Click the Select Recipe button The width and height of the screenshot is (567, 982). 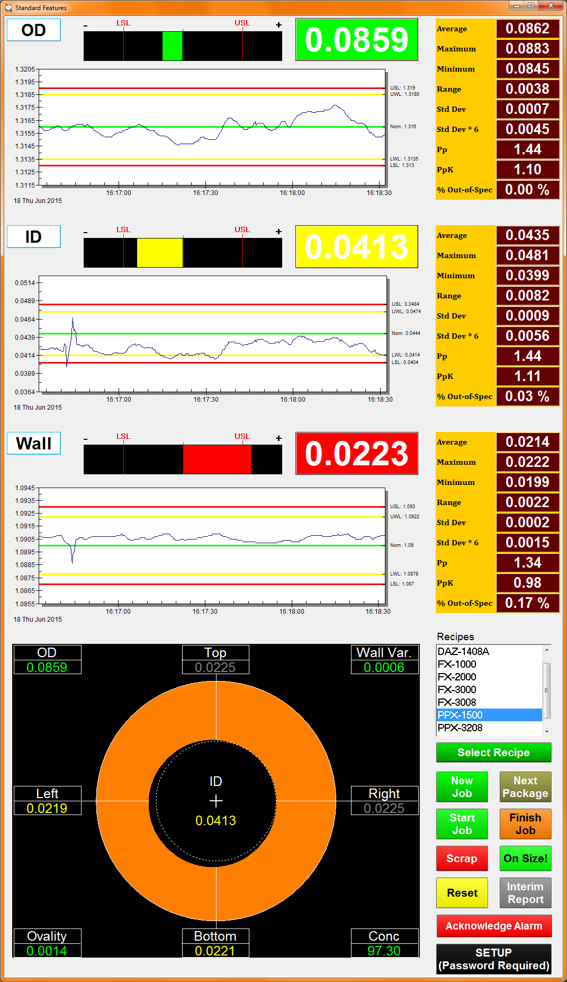[493, 753]
